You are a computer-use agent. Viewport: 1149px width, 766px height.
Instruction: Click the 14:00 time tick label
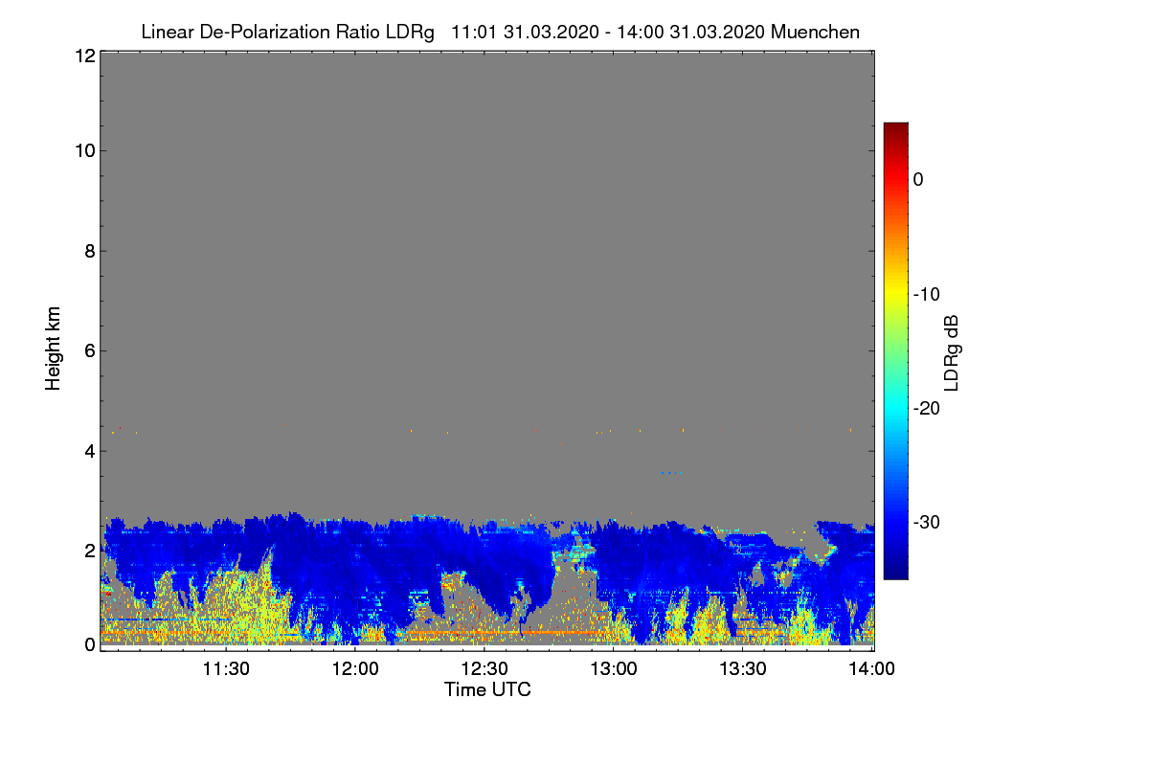pyautogui.click(x=872, y=669)
